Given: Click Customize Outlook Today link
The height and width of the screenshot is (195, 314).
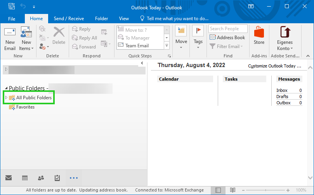Looking at the screenshot, I should pos(274,66).
